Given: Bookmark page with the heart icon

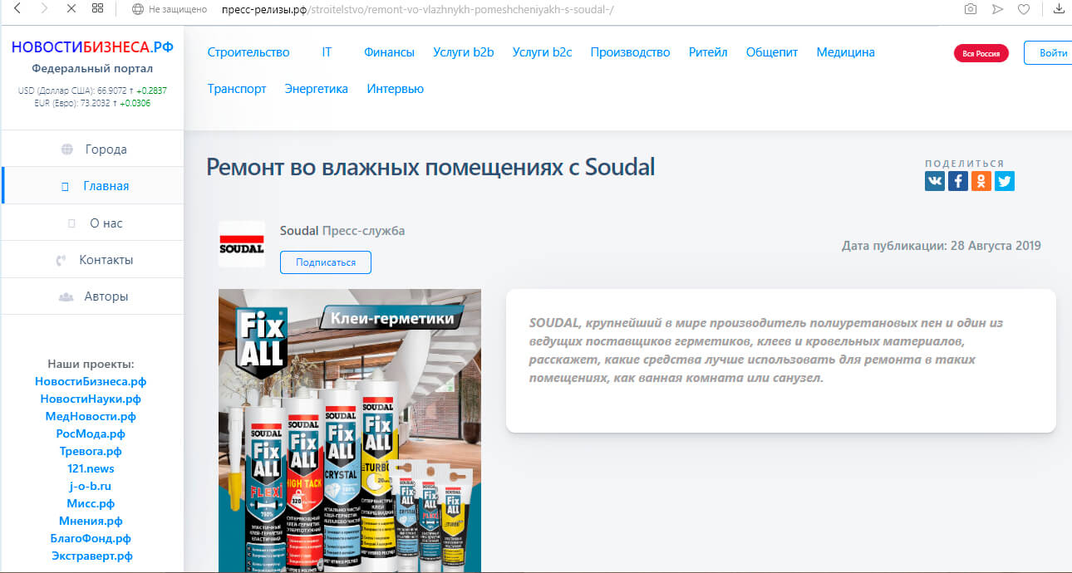Looking at the screenshot, I should click(x=1025, y=10).
